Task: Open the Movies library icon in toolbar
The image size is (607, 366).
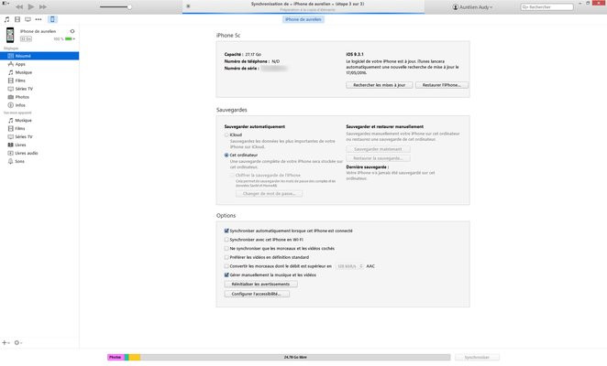Action: pos(17,19)
